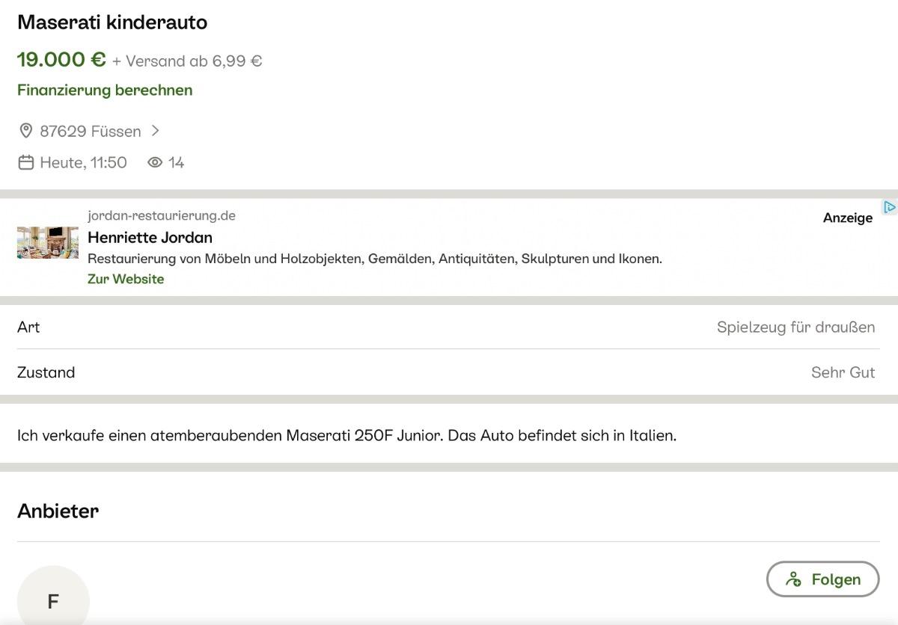
Task: Click the jordan-restaurierung.de domain text
Action: [x=161, y=216]
